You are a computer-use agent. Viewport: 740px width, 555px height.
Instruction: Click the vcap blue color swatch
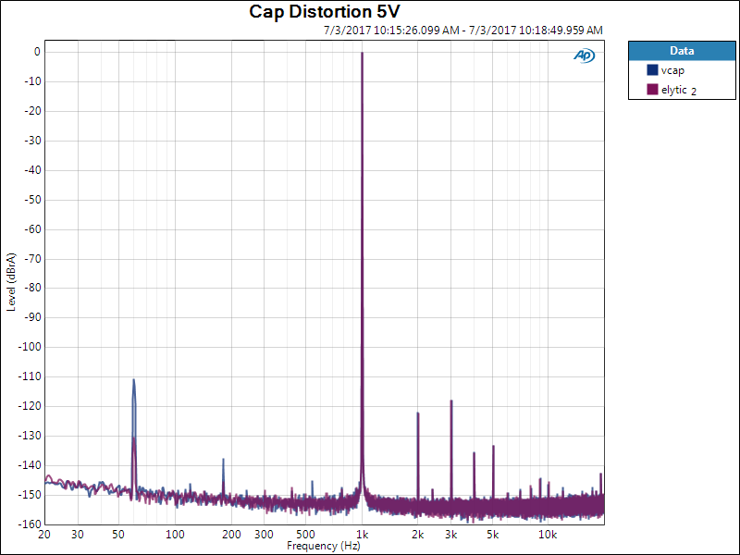653,70
